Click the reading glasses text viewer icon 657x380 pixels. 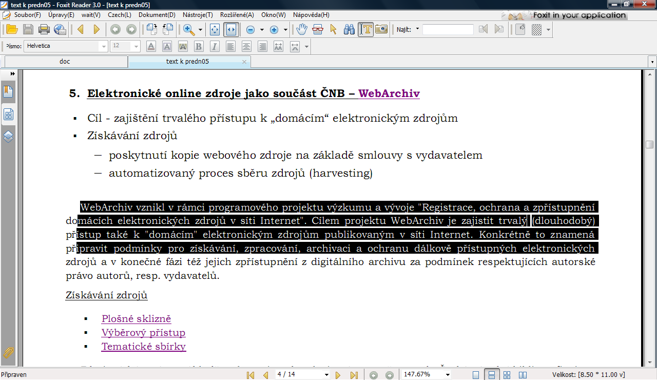[318, 29]
